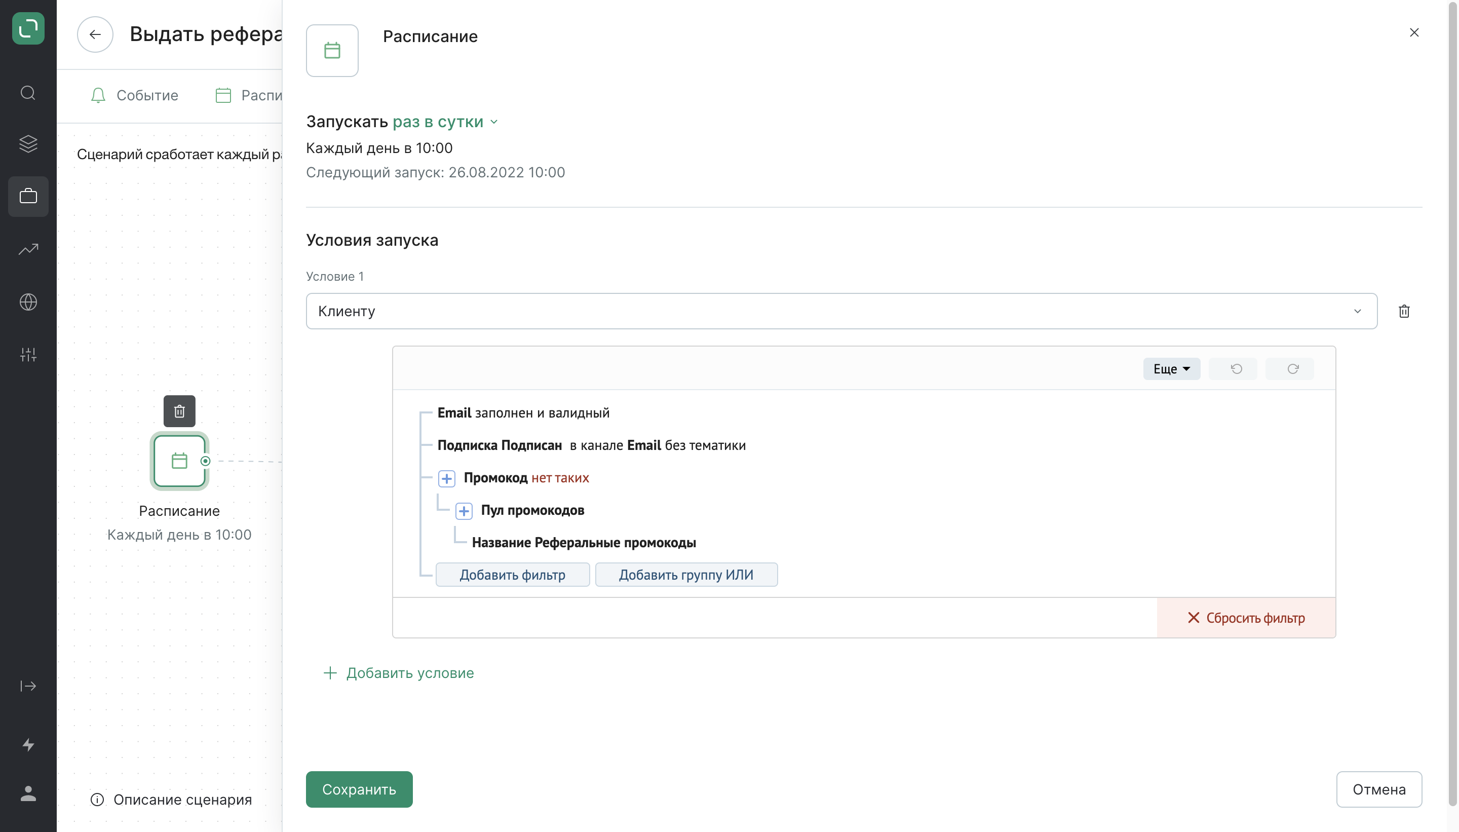Delete the Расписание node via trash icon
This screenshot has width=1459, height=832.
click(x=179, y=411)
